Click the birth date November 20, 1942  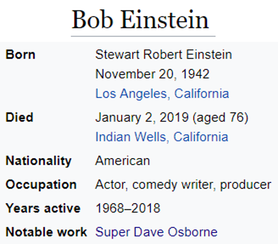pyautogui.click(x=153, y=74)
